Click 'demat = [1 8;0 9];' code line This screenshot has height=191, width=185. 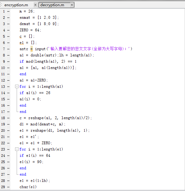pos(39,24)
